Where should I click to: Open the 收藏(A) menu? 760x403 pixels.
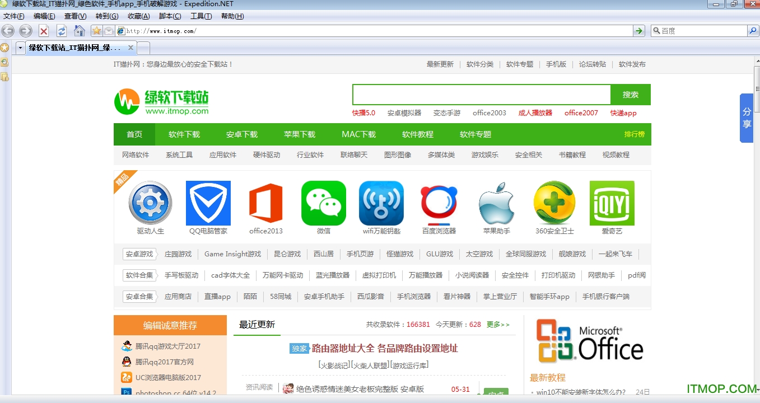(138, 16)
